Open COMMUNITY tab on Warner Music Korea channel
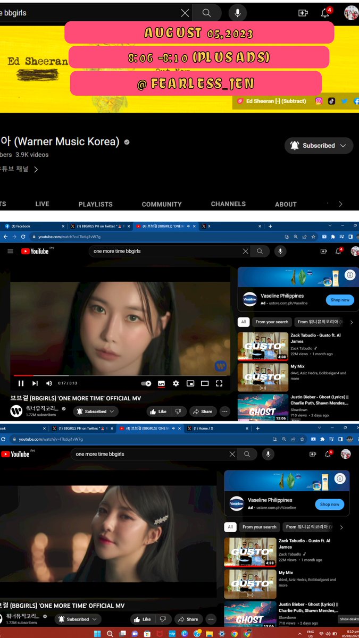This screenshot has width=359, height=638. pos(162,204)
